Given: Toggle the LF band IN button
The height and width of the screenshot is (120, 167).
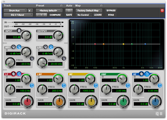Looking at the screenshot, I should 32,85.
